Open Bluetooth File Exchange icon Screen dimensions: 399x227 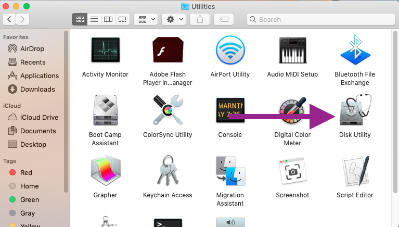(x=355, y=49)
